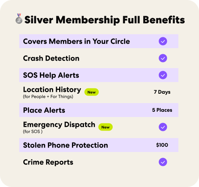Click the Crime Reports checkmark icon
The image size is (199, 187).
click(163, 162)
